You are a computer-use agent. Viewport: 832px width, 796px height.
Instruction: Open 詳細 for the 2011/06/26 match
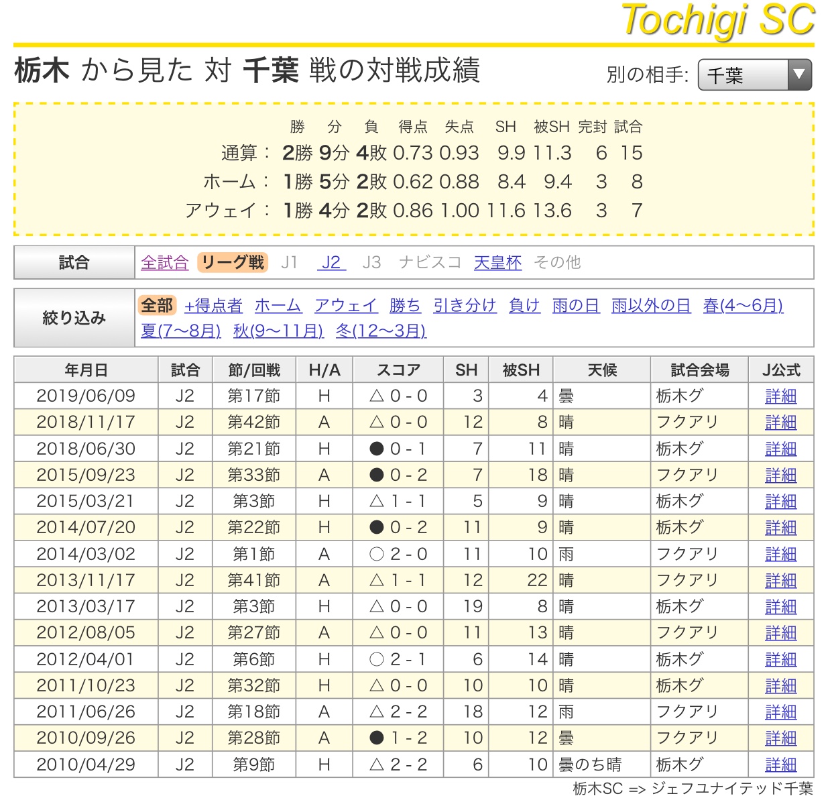click(781, 712)
